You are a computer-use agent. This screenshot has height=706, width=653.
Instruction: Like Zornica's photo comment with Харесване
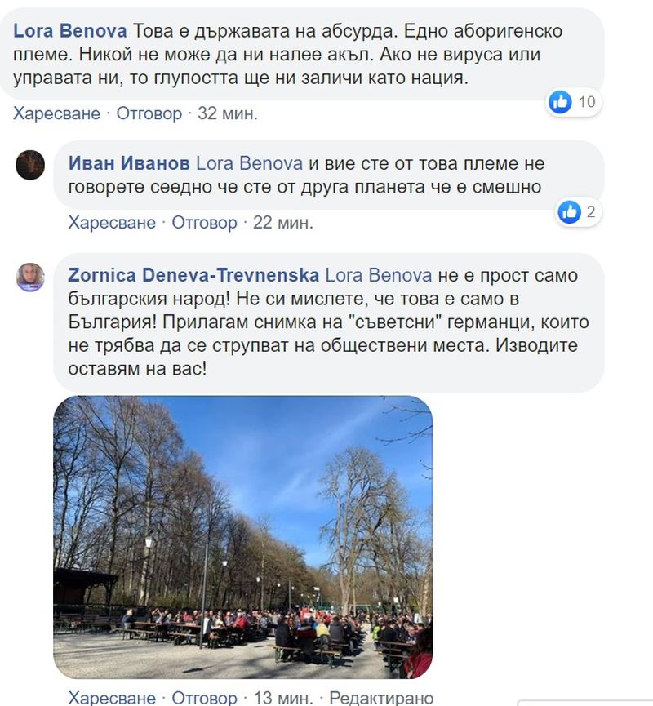(112, 698)
